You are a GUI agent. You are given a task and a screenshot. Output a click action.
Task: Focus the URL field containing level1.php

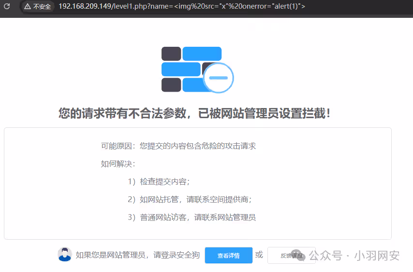pyautogui.click(x=181, y=7)
